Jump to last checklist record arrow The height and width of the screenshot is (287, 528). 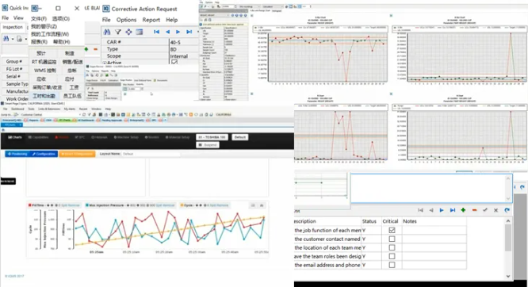453,210
